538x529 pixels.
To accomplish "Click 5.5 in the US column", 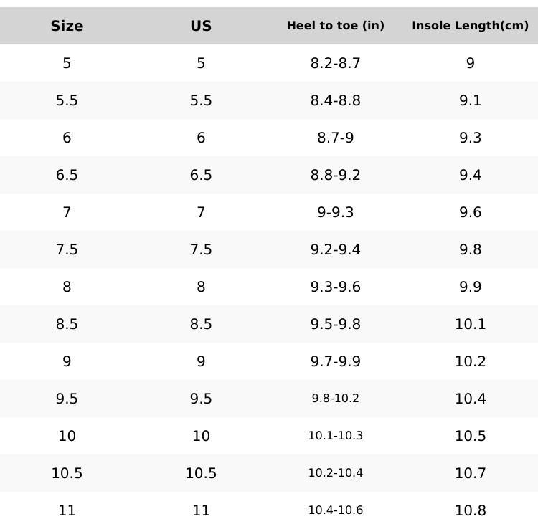I will point(201,100).
